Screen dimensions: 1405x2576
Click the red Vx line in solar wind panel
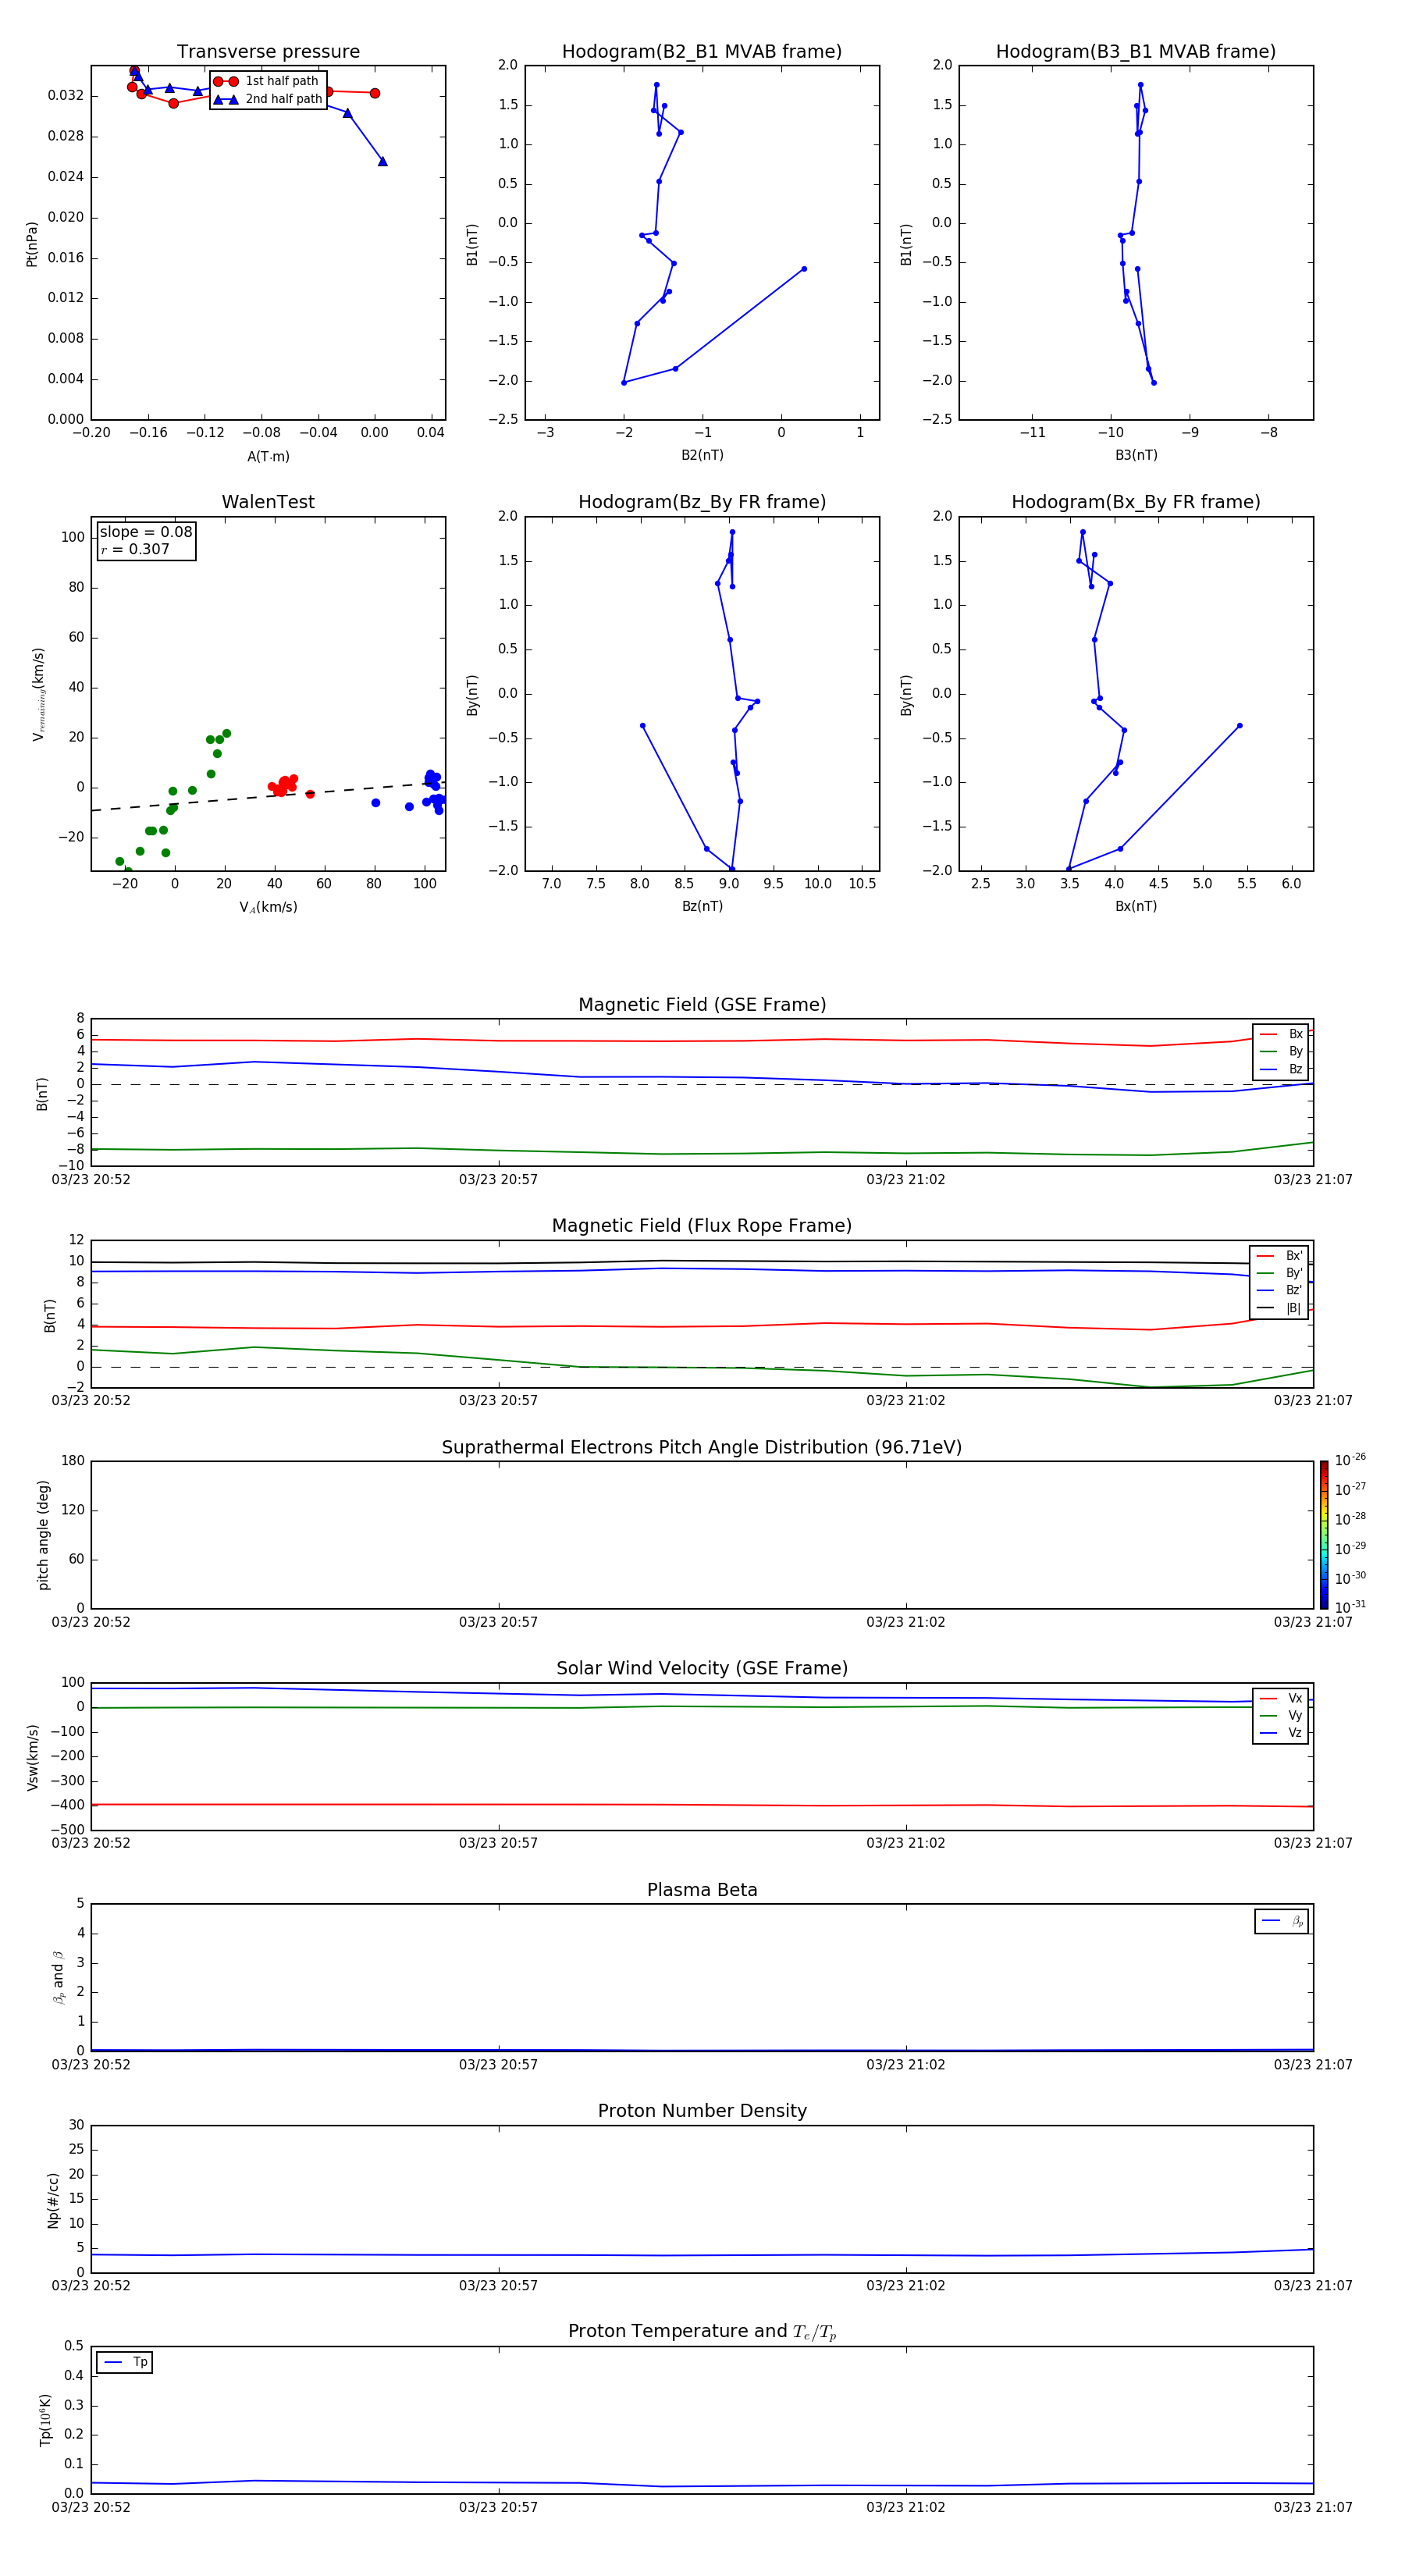click(x=700, y=1805)
